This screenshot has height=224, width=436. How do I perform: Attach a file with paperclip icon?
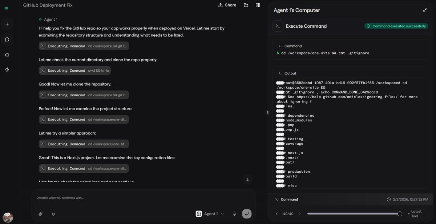click(41, 214)
